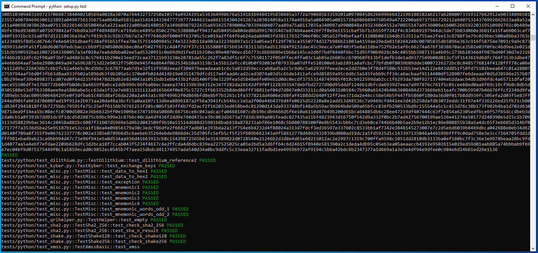Viewport: 538px width, 253px height.
Task: Click PASSED next to test_exchange_keys
Action: coord(167,166)
